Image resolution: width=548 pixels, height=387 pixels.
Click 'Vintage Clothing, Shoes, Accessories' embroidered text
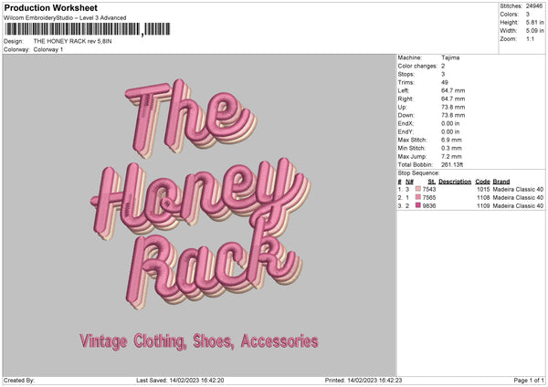pos(199,341)
